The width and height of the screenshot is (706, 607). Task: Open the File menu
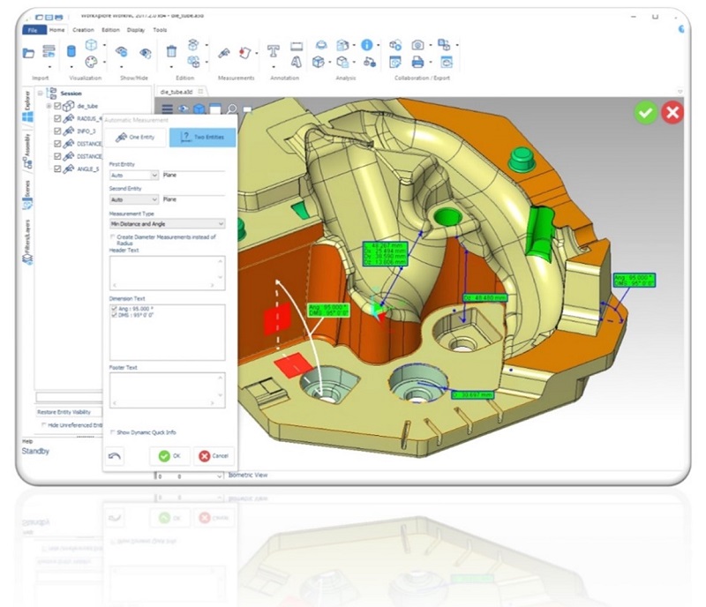[x=34, y=30]
